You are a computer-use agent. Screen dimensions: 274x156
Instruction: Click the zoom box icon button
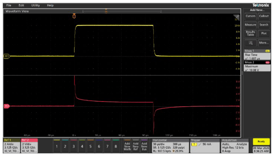250,43
